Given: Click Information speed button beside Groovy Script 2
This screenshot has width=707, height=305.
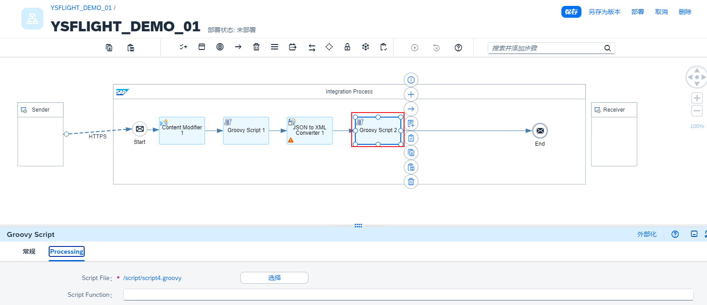Looking at the screenshot, I should click(x=411, y=80).
